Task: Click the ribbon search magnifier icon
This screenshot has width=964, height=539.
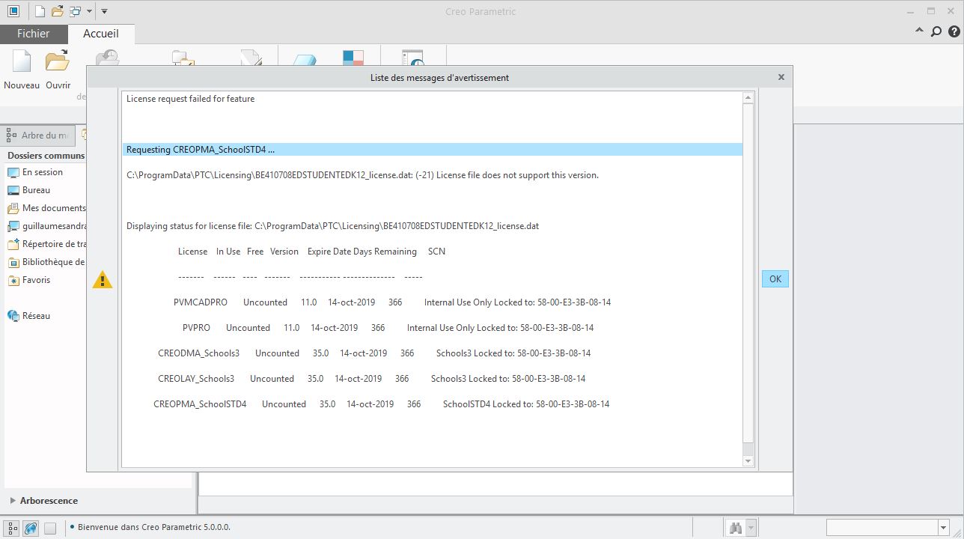Action: (936, 31)
